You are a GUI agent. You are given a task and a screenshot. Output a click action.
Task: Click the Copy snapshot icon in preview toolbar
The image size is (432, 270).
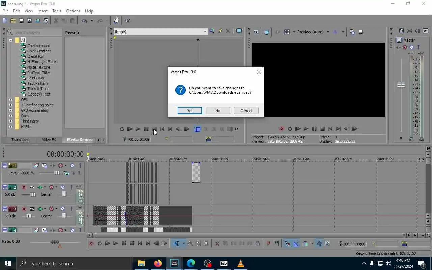[352, 32]
